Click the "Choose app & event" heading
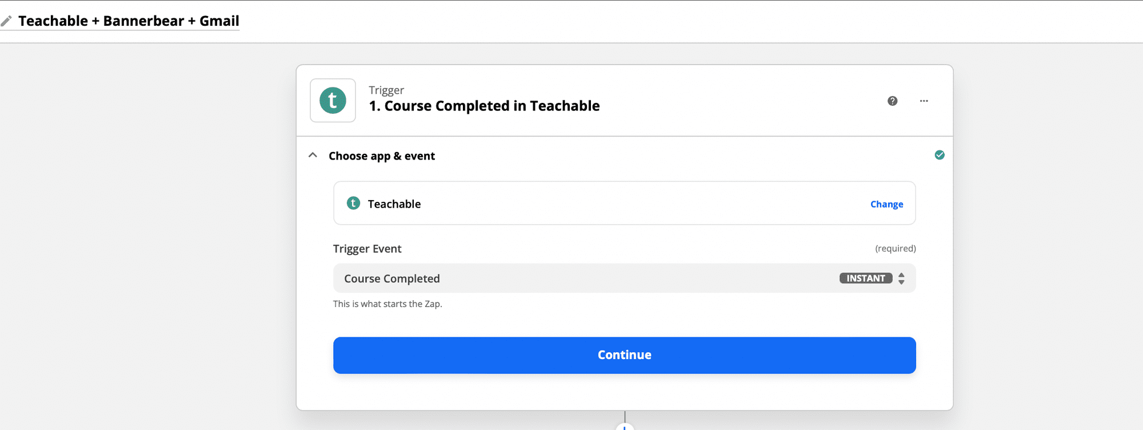1143x430 pixels. [381, 156]
